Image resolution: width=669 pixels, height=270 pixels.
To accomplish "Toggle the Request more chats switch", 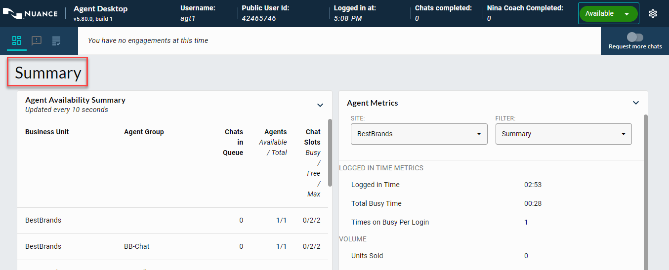I will click(635, 38).
